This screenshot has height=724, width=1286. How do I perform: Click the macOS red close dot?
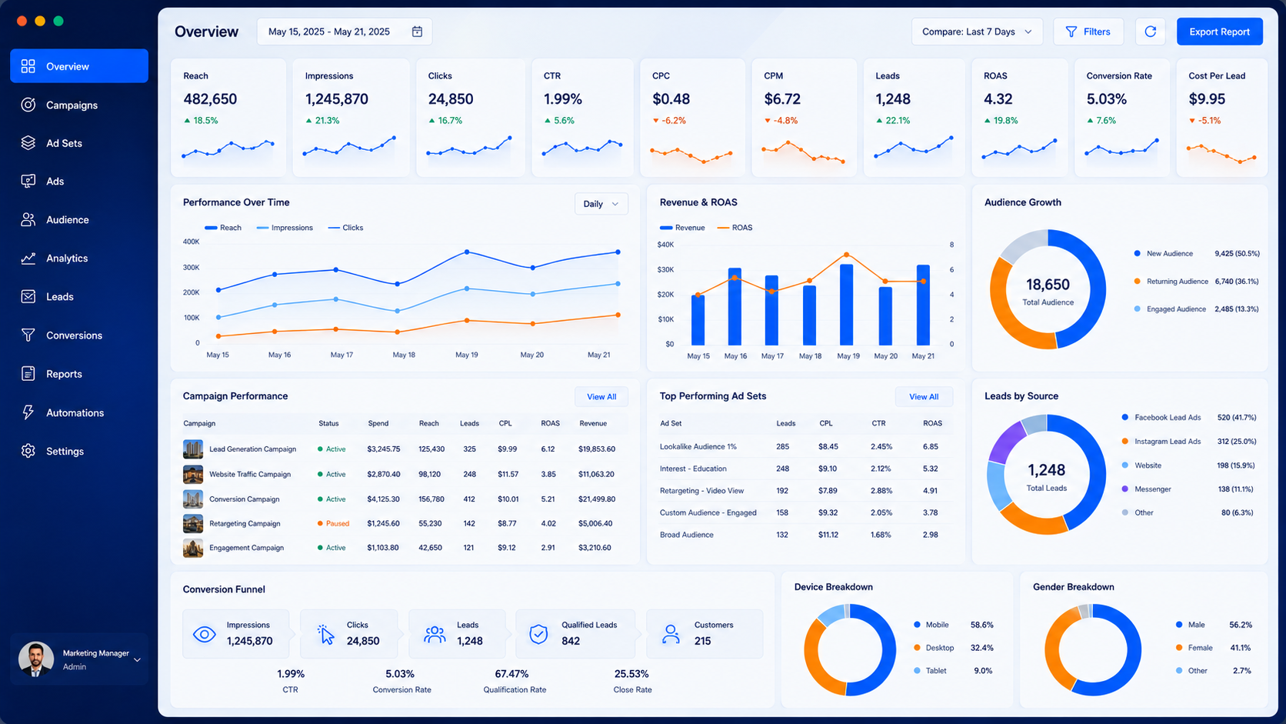click(x=22, y=21)
